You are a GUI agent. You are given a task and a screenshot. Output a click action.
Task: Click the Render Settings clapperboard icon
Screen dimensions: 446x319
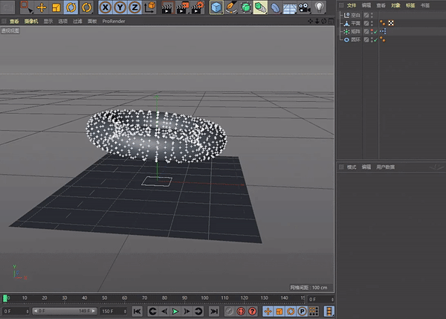coord(198,7)
